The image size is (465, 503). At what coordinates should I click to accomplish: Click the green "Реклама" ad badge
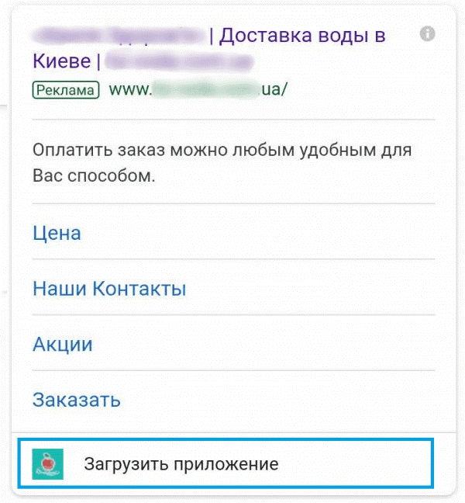[x=67, y=90]
